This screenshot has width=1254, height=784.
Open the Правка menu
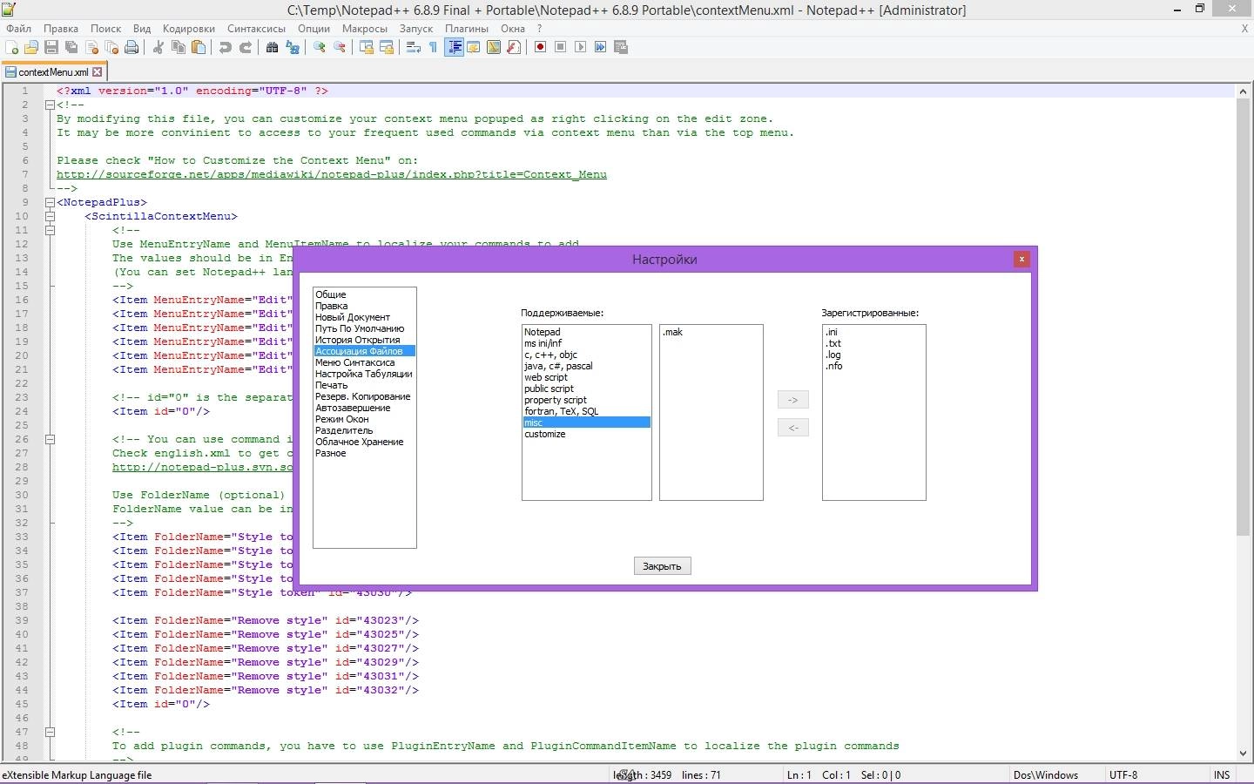coord(61,28)
